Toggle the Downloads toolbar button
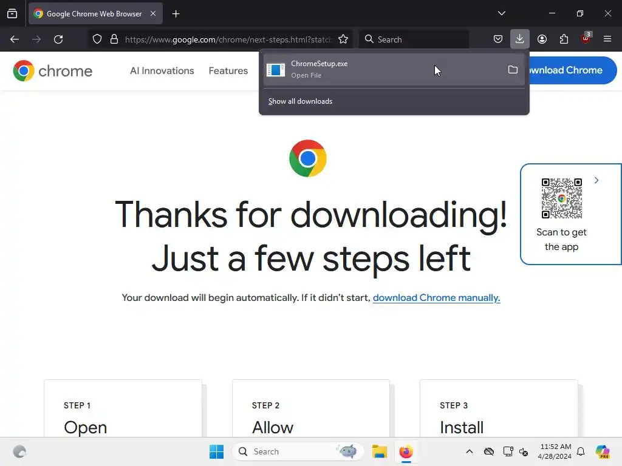The image size is (622, 466). click(x=520, y=39)
